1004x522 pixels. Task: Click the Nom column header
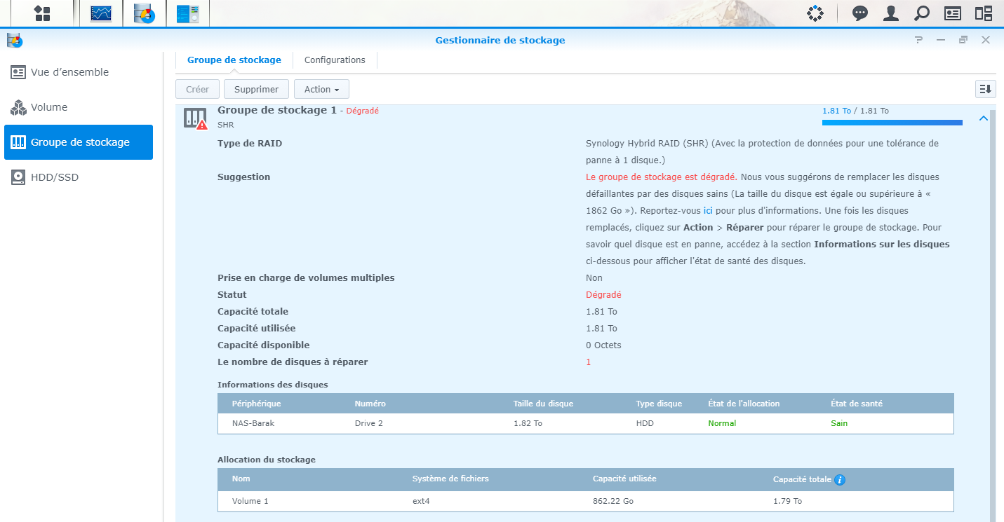241,479
